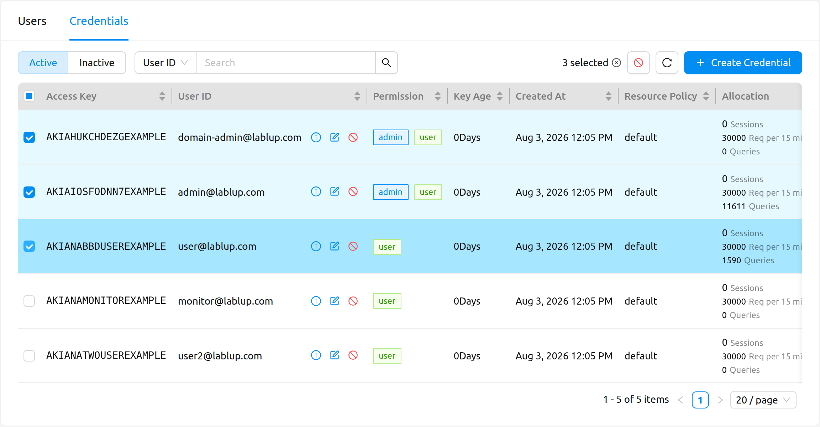820x427 pixels.
Task: Show info for user2@lablup.com credential
Action: (x=316, y=355)
